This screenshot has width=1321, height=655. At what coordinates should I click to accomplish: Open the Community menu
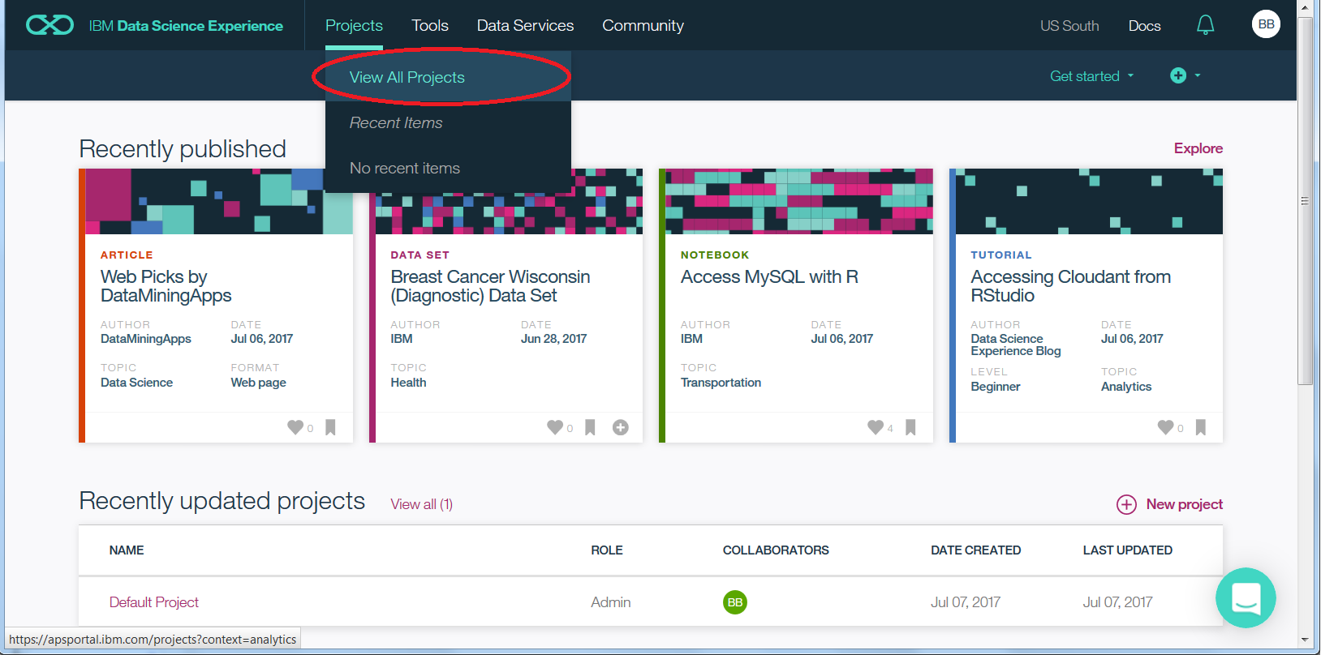[x=643, y=25]
